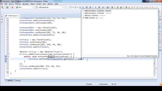Click the line 67 btnSuma.setBounds code
This screenshot has width=162, height=91.
point(40,66)
